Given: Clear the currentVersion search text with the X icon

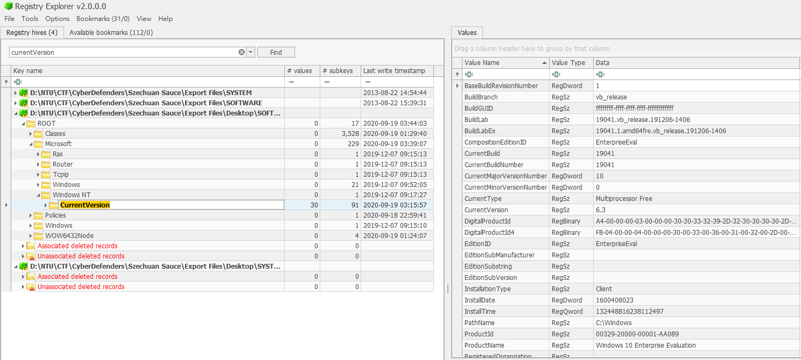Looking at the screenshot, I should [x=242, y=52].
